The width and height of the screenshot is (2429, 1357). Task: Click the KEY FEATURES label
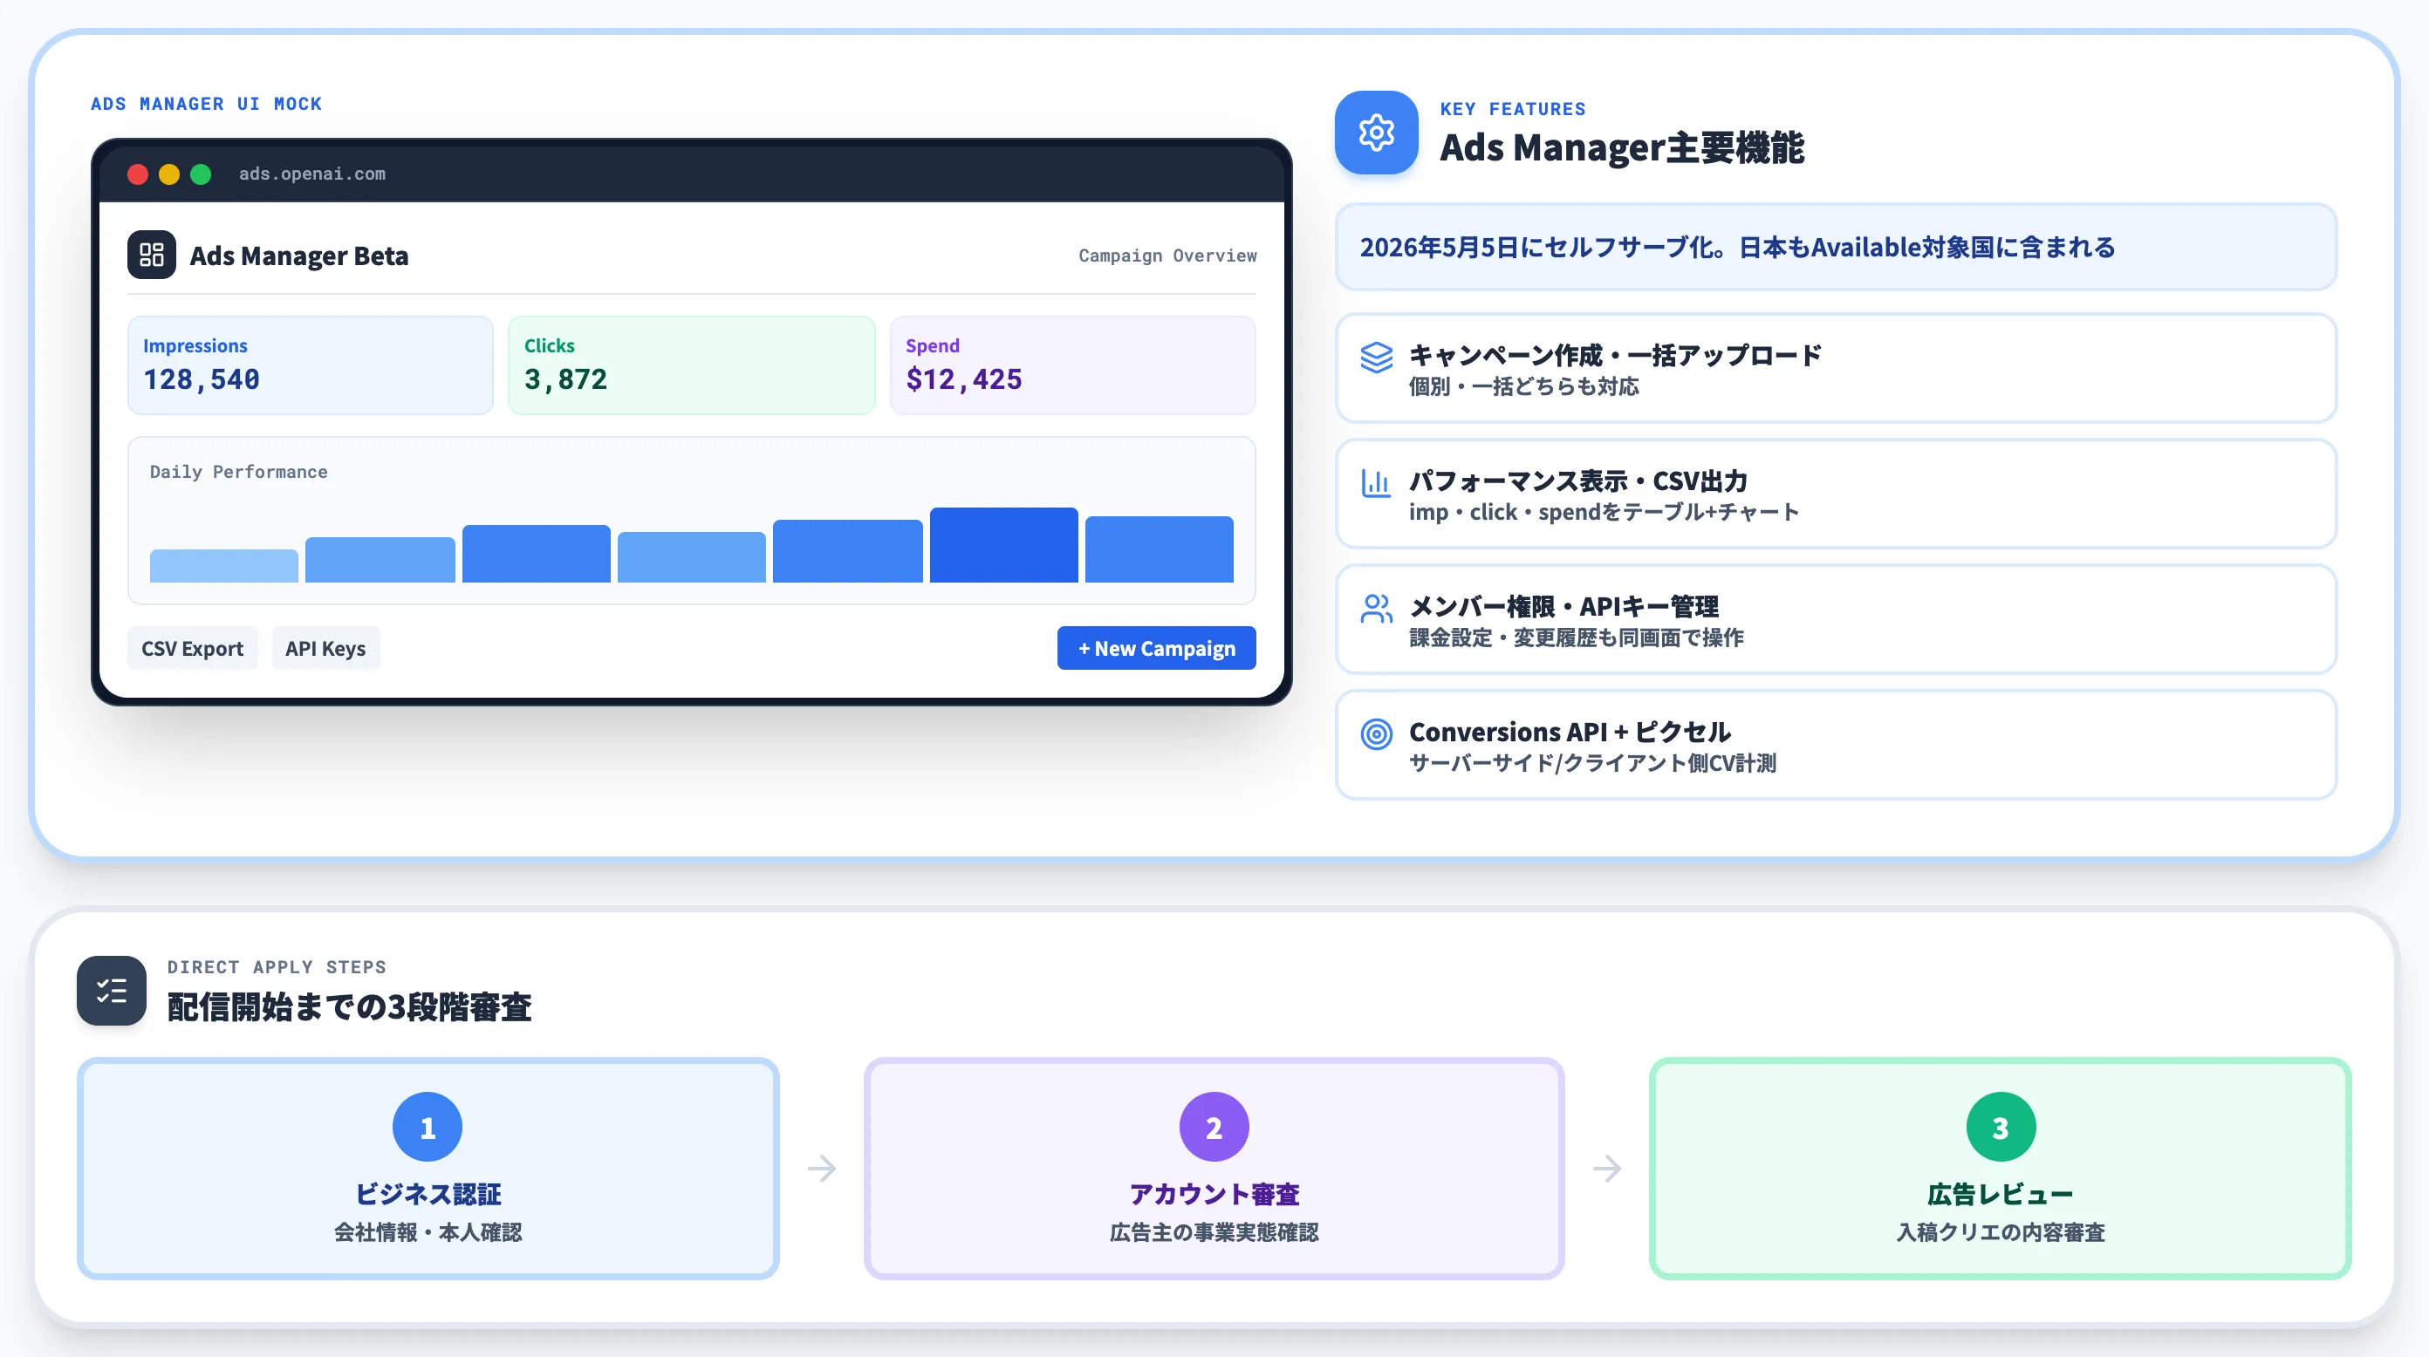tap(1513, 109)
